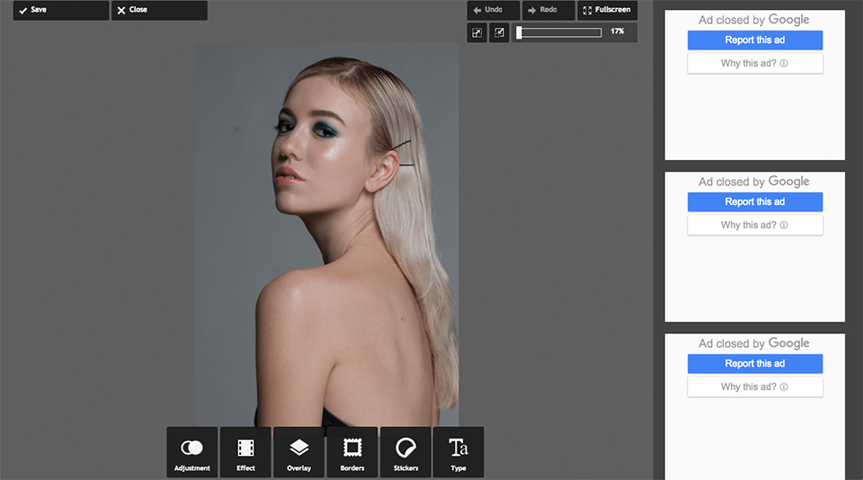Screen dimensions: 863x480
Task: Open the Stickers panel
Action: (405, 452)
